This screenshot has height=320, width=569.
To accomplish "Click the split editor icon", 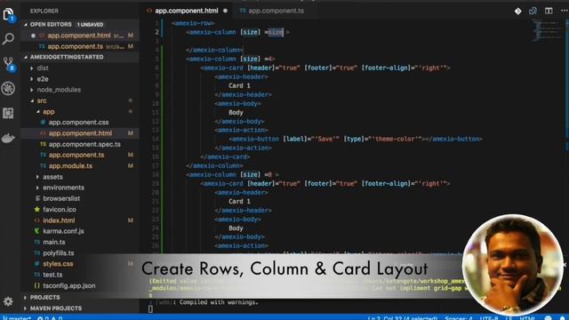I will [x=549, y=11].
